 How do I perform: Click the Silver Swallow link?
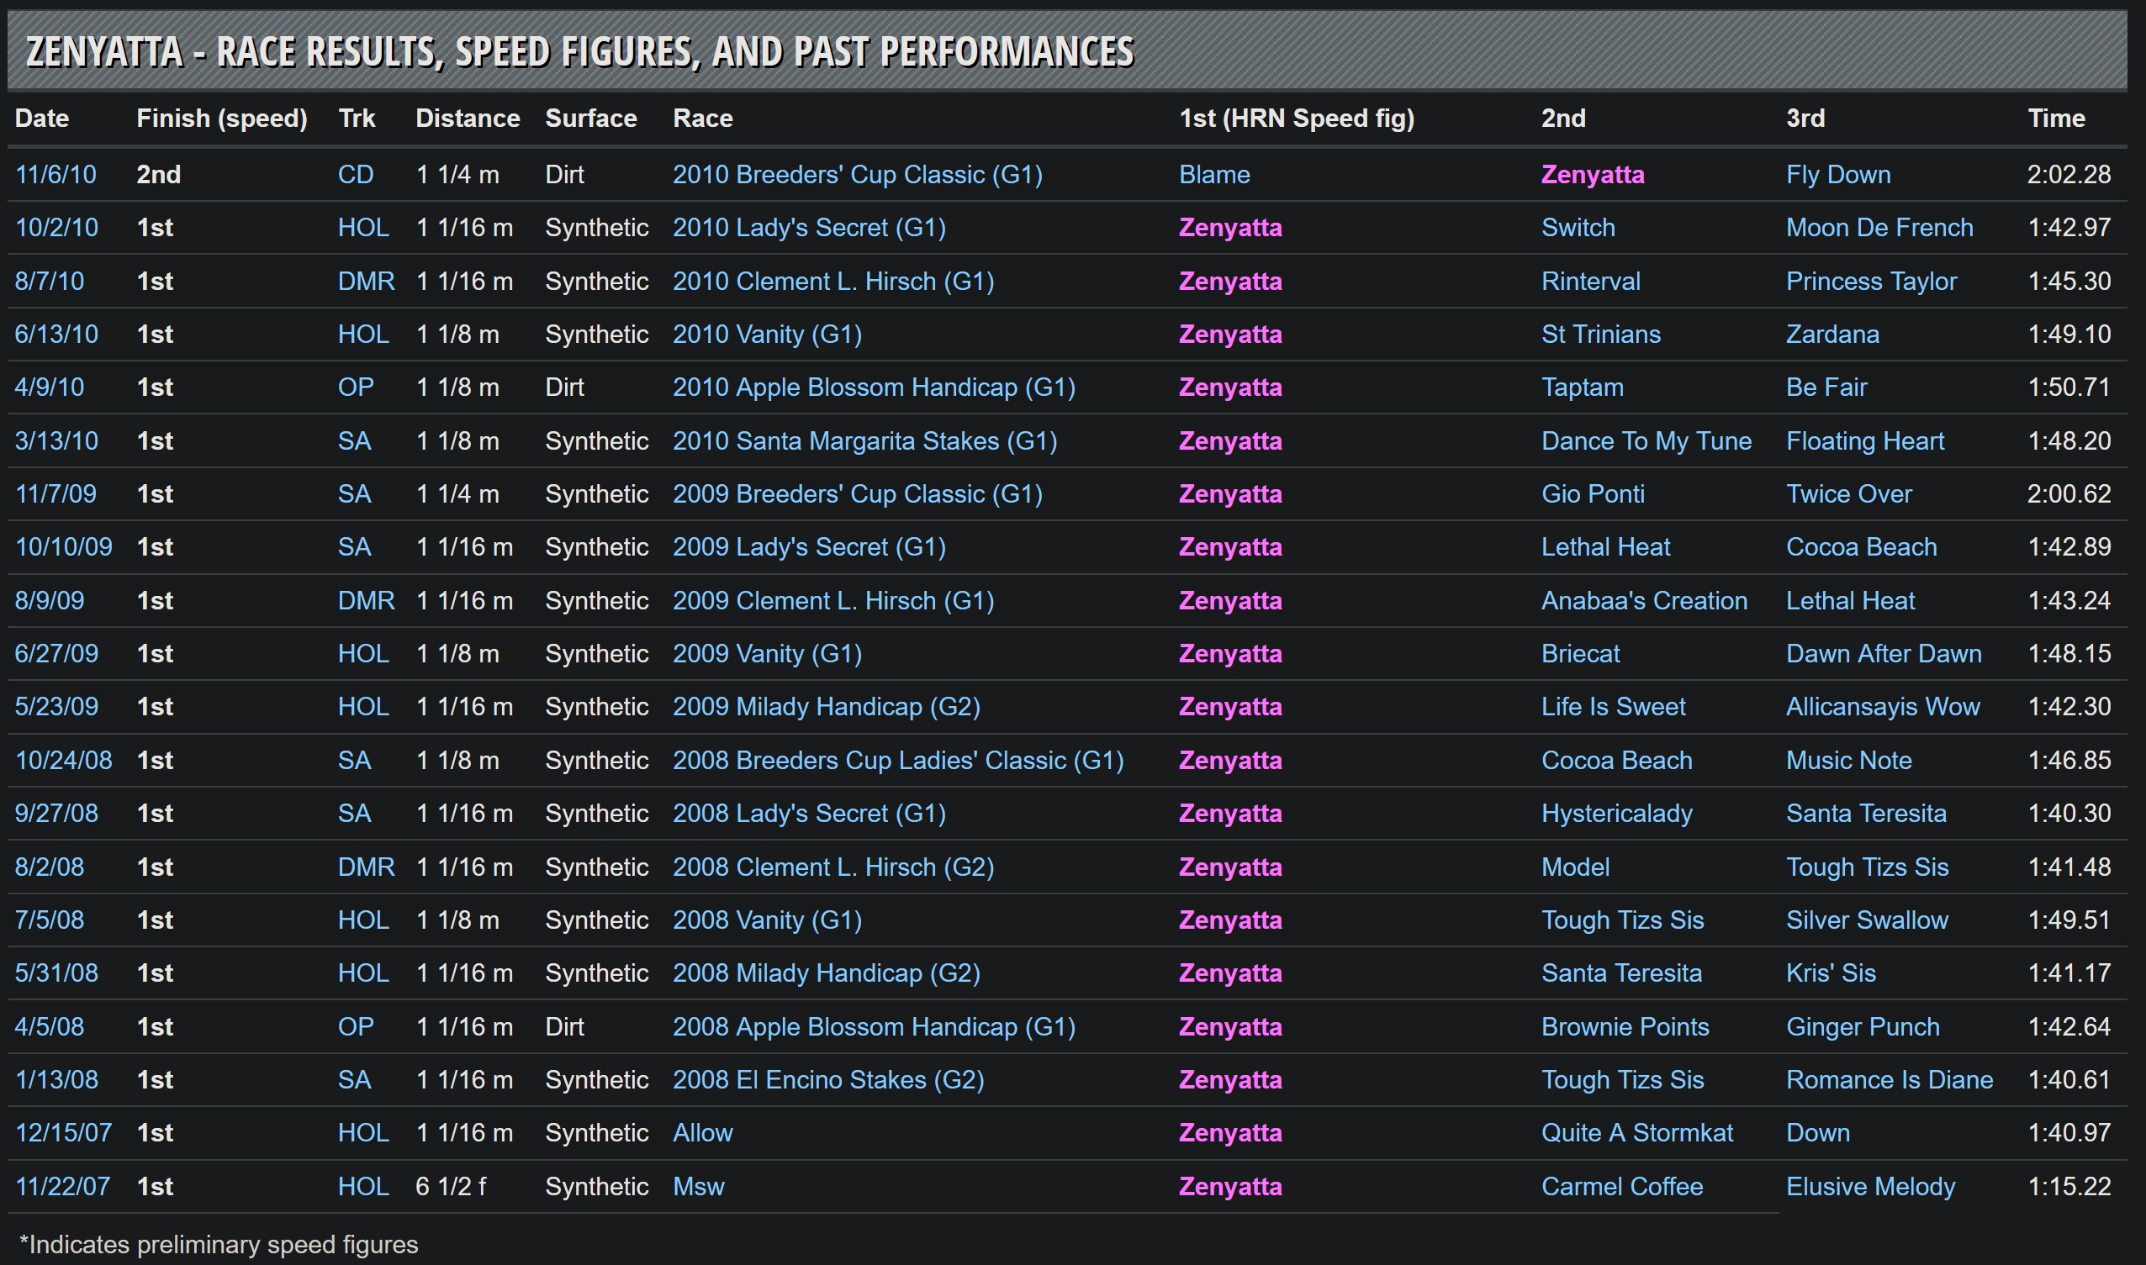1866,920
